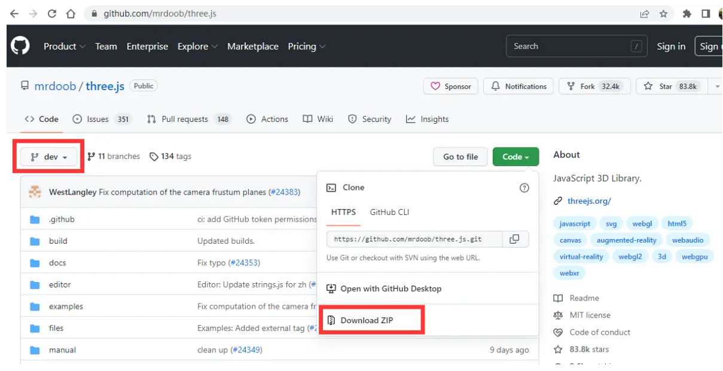Screen dimensions: 723x371
Task: Download the repository as ZIP
Action: (367, 320)
